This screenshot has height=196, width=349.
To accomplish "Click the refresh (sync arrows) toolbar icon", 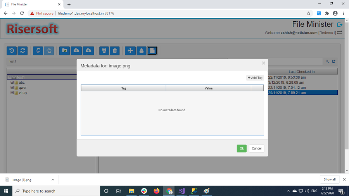I will pyautogui.click(x=22, y=51).
